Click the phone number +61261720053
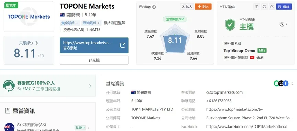This screenshot has width=297, height=131. [x=219, y=101]
